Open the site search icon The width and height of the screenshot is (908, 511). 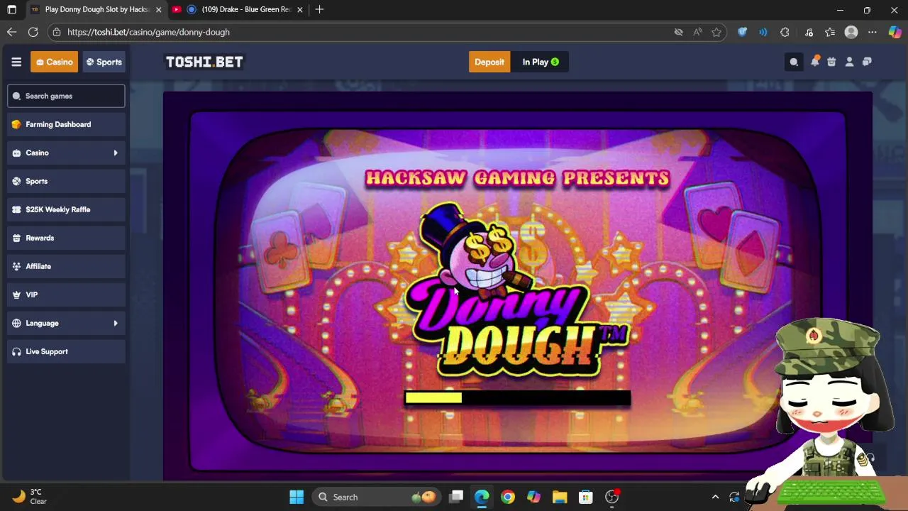click(x=794, y=62)
